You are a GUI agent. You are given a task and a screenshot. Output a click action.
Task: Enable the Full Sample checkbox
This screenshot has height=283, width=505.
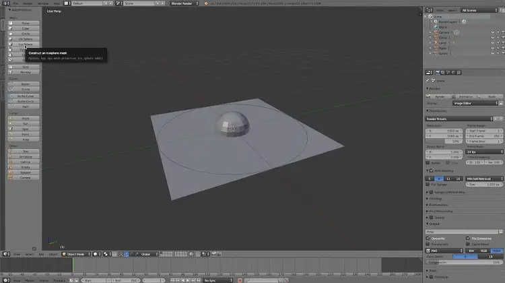pyautogui.click(x=428, y=185)
